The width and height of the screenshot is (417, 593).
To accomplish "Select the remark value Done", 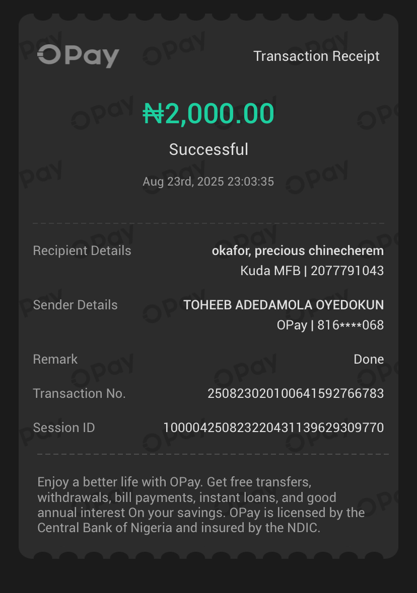I will click(x=369, y=360).
